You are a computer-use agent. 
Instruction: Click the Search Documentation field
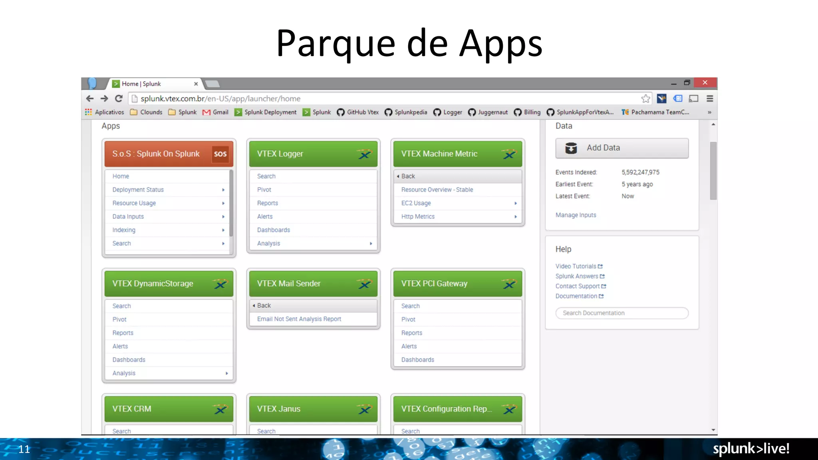click(622, 313)
